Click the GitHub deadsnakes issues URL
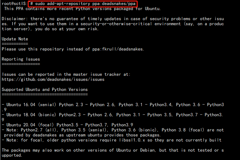 [53, 79]
